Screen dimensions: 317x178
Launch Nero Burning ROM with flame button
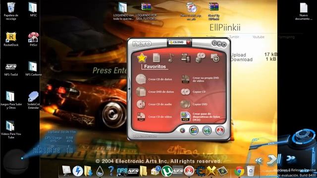(x=220, y=130)
